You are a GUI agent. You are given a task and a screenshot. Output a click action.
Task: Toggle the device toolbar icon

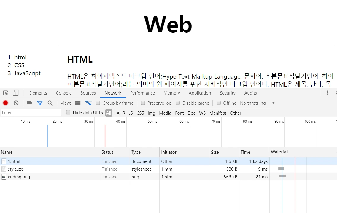(15, 93)
